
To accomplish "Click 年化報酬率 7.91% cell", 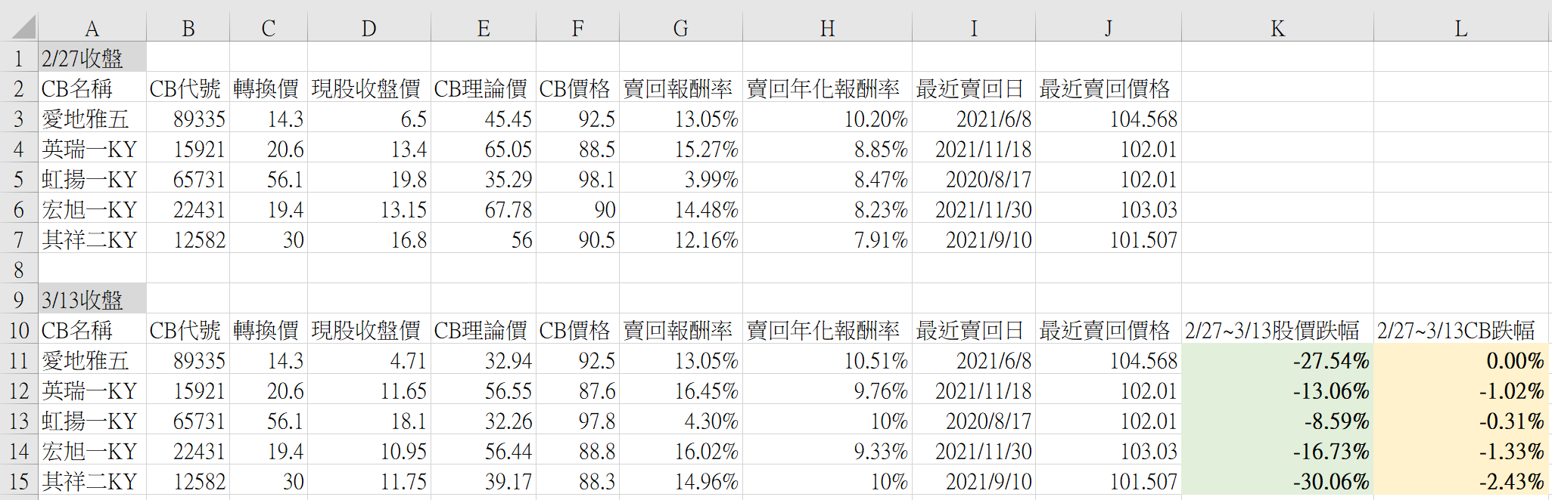I will pyautogui.click(x=827, y=239).
